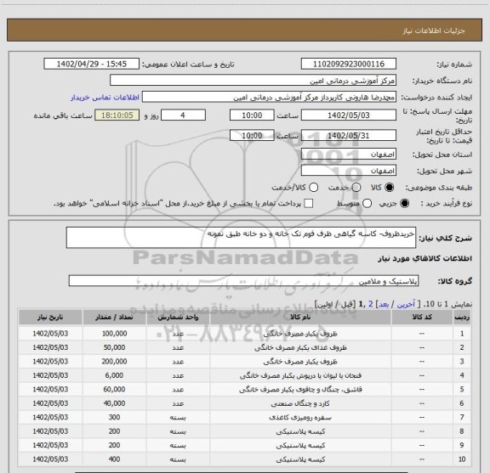Click row 4 item فنجان یا لیوان با درپوش

[300, 375]
